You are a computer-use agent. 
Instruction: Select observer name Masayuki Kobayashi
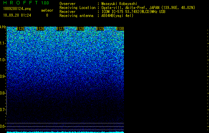119,4
